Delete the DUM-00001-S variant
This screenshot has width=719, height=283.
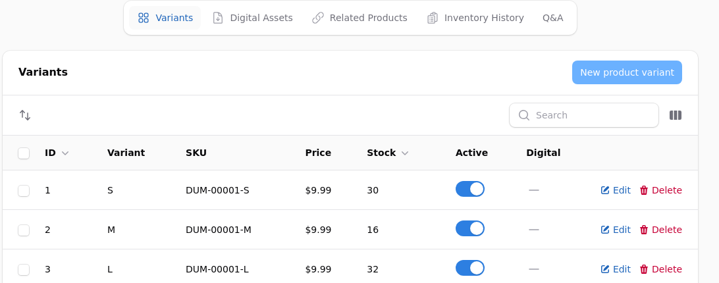pos(661,190)
